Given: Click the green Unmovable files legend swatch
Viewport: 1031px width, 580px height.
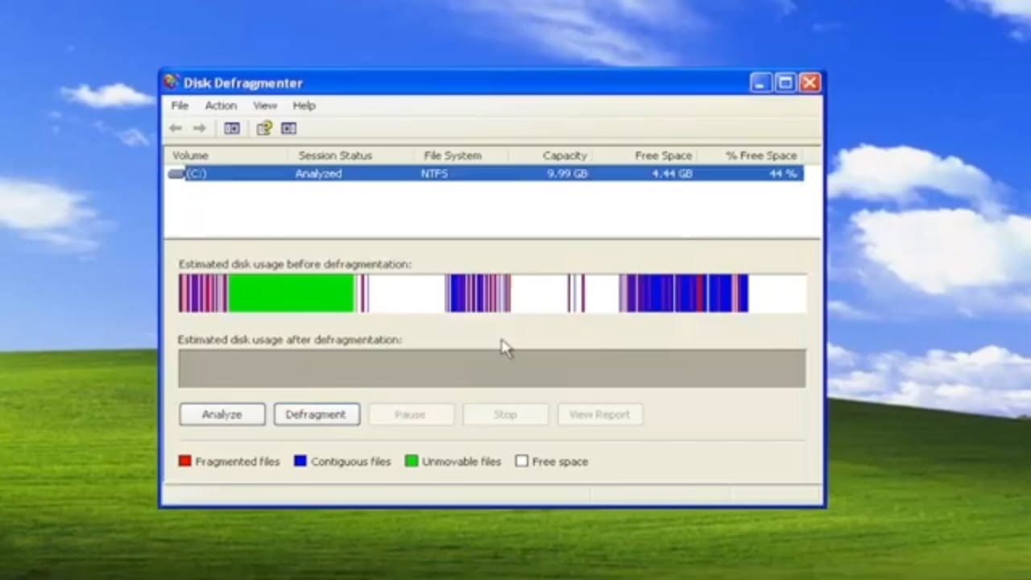Looking at the screenshot, I should click(412, 462).
